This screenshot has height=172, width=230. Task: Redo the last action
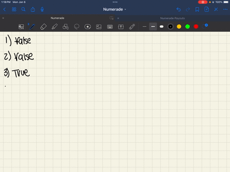click(188, 10)
